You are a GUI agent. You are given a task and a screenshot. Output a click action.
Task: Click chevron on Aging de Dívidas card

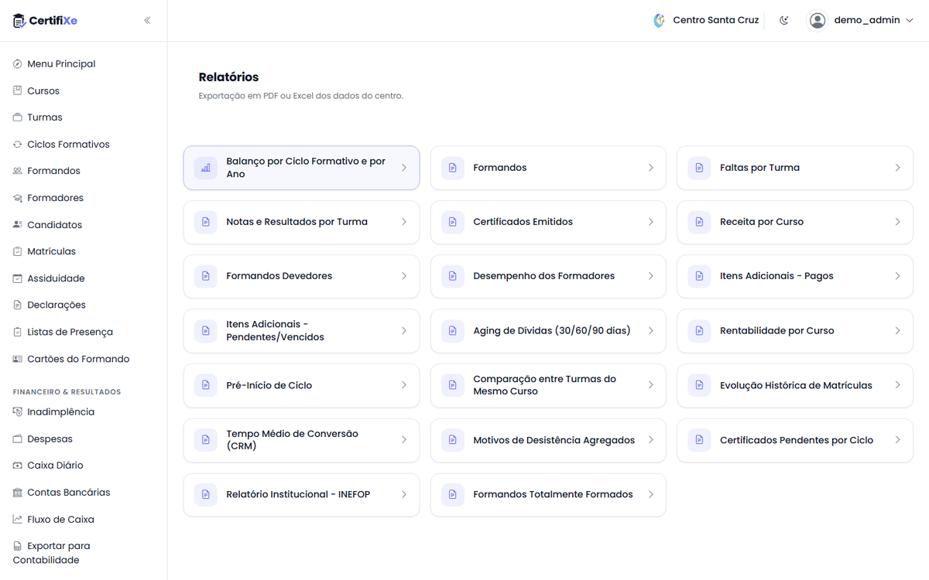(x=650, y=331)
